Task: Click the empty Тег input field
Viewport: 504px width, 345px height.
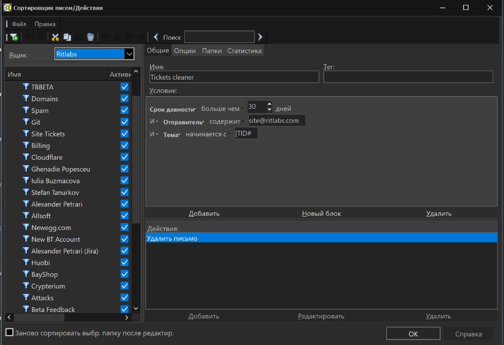Action: 408,77
